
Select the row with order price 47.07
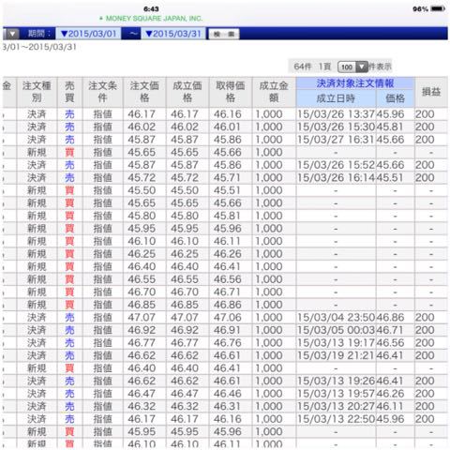[225, 318]
